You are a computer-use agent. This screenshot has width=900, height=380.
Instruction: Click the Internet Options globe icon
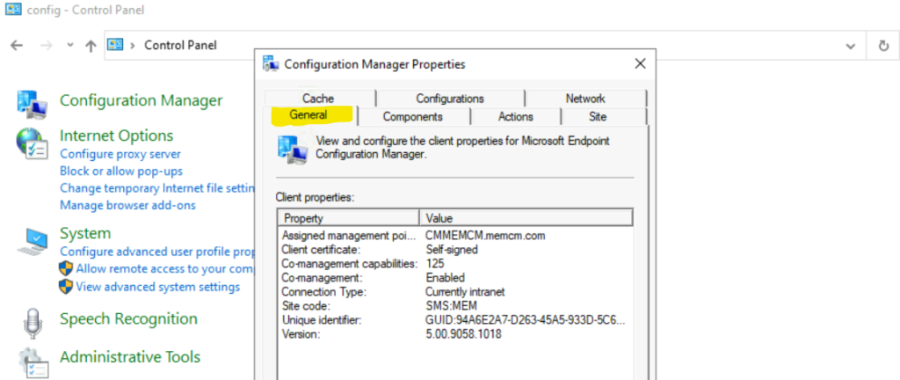point(33,142)
